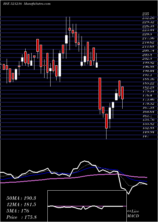Click the 194.04 price level label
158x222 pixels.
[x=148, y=71]
